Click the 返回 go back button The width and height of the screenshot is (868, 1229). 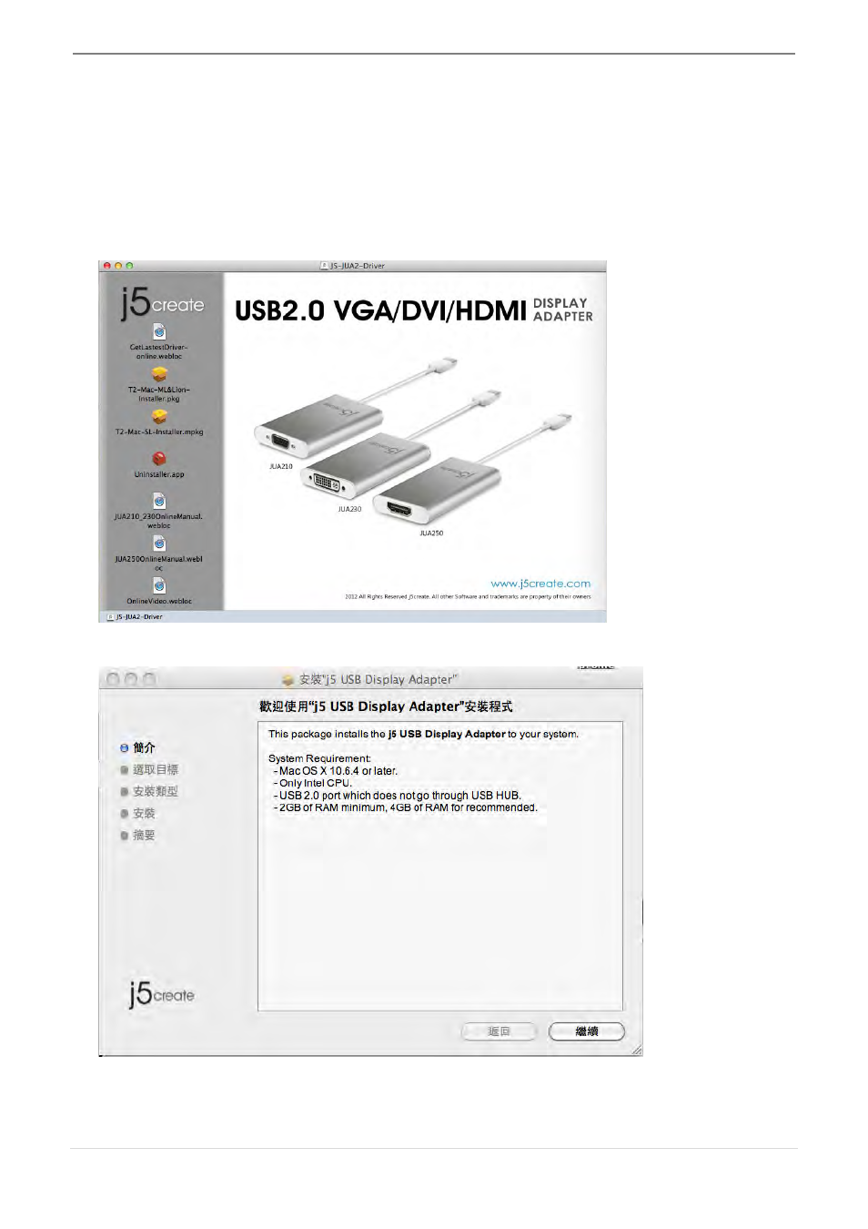(499, 1031)
